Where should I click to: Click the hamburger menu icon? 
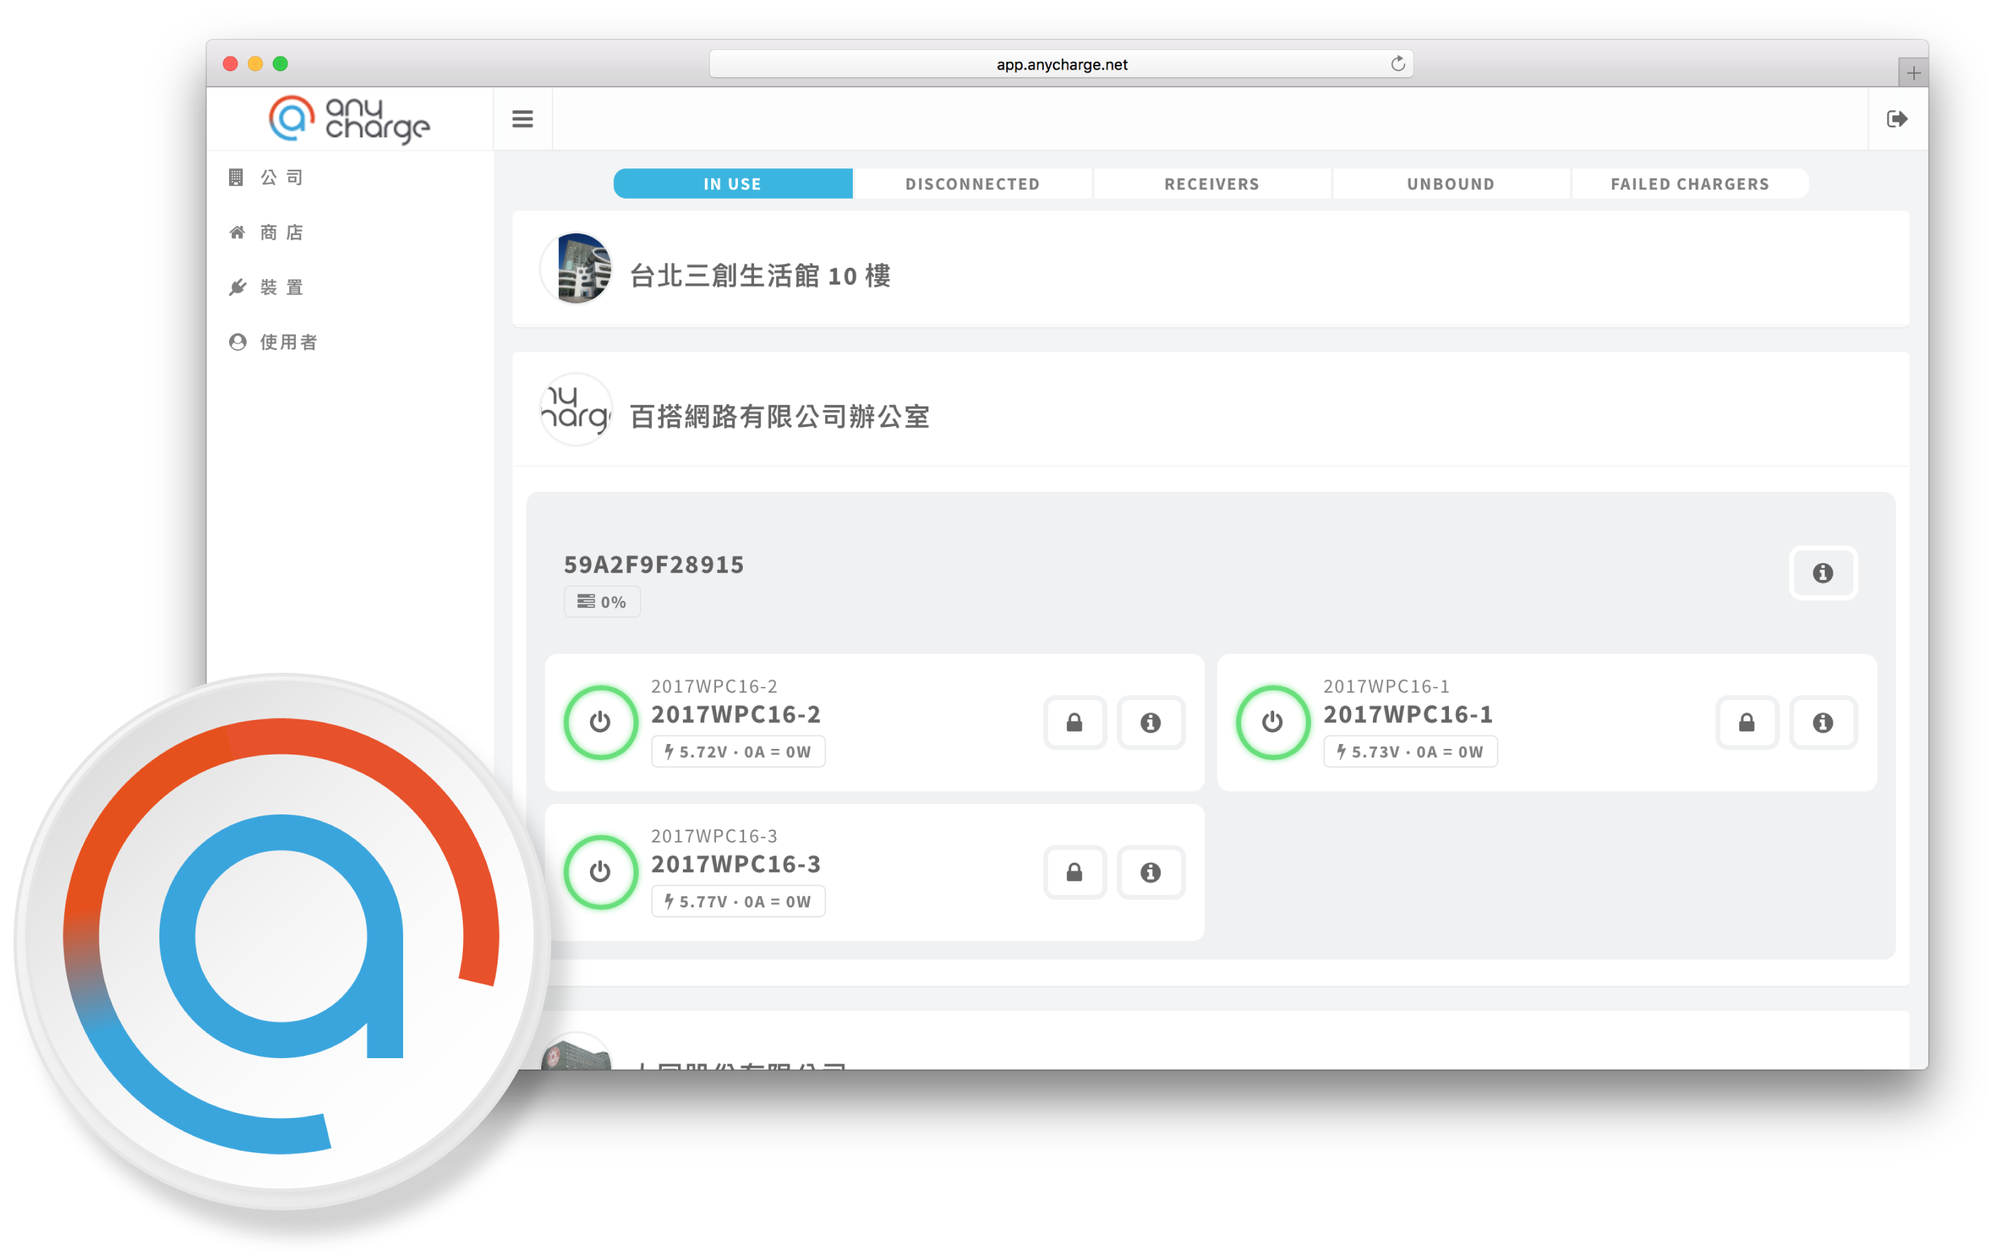click(x=523, y=118)
